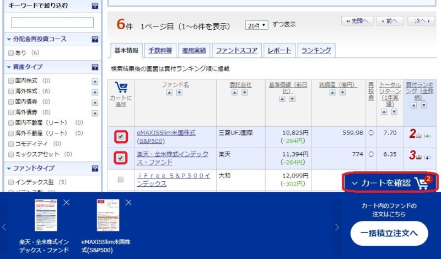441x259 pixels.
Task: Open iFree S&P500インデックス link
Action: tap(173, 180)
